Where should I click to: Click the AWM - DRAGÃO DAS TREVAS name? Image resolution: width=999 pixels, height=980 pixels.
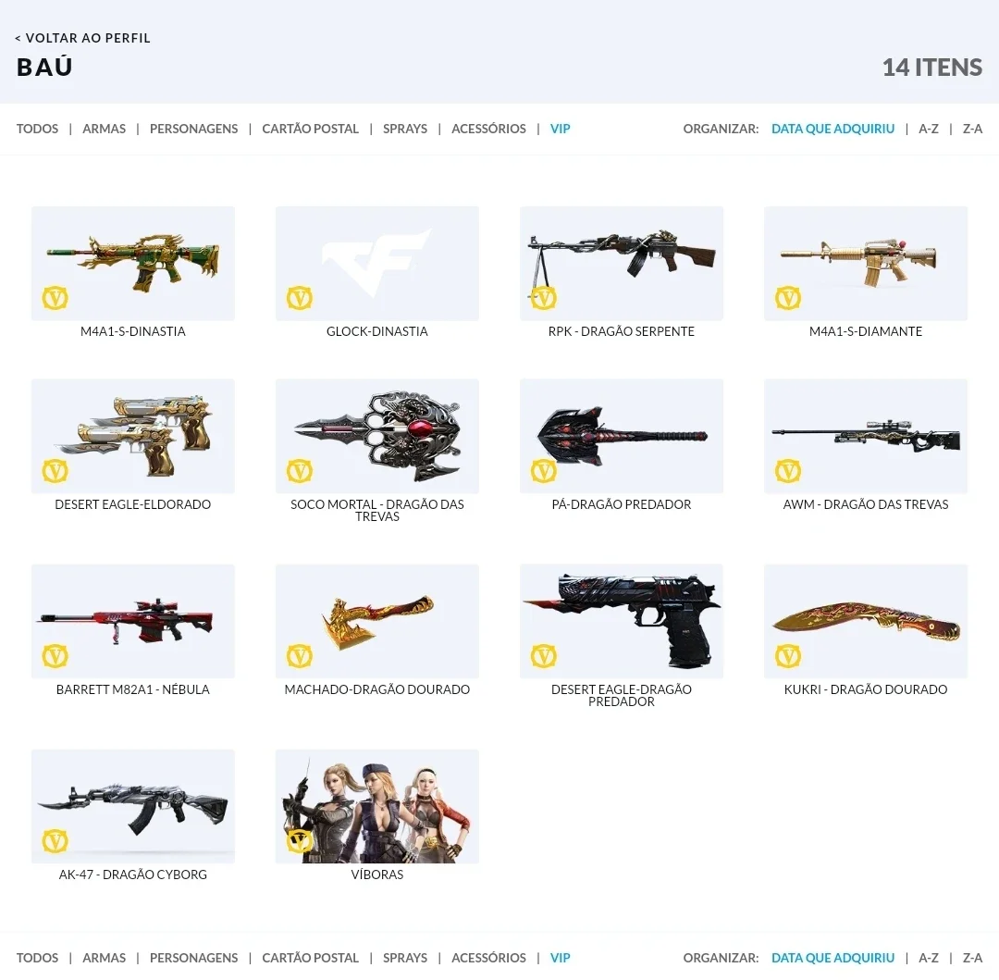pos(866,504)
